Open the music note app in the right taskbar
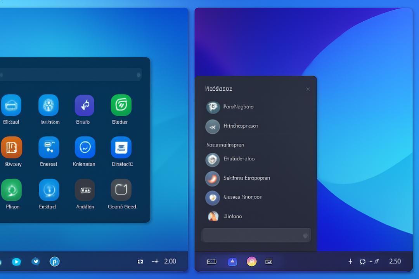419x279 pixels. click(x=251, y=262)
